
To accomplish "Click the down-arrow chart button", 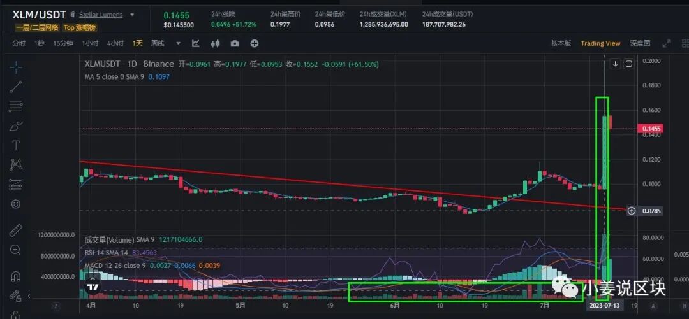I will point(615,64).
